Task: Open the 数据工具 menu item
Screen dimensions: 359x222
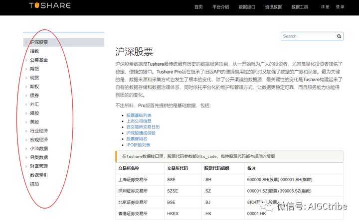Action: point(300,7)
